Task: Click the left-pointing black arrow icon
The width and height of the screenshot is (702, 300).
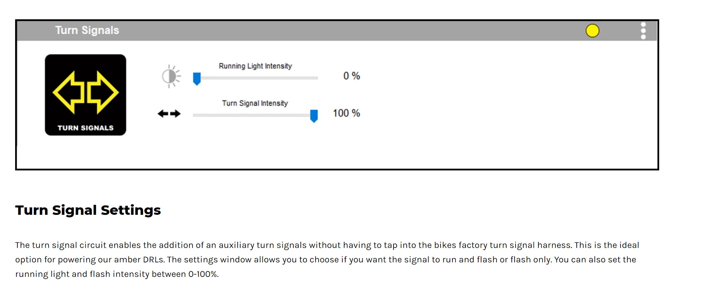Action: tap(163, 114)
